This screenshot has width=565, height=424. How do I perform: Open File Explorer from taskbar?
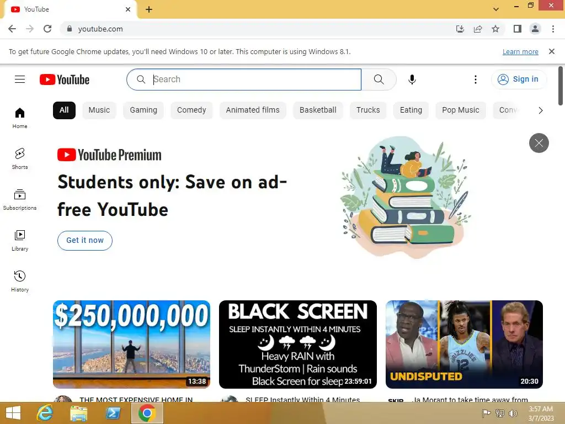[78, 413]
